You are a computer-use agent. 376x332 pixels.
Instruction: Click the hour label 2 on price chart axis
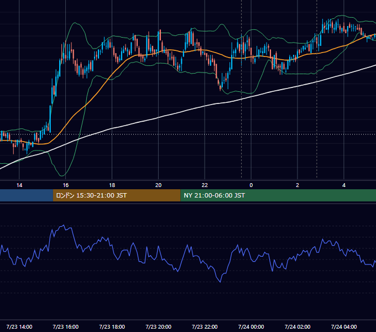coord(297,185)
